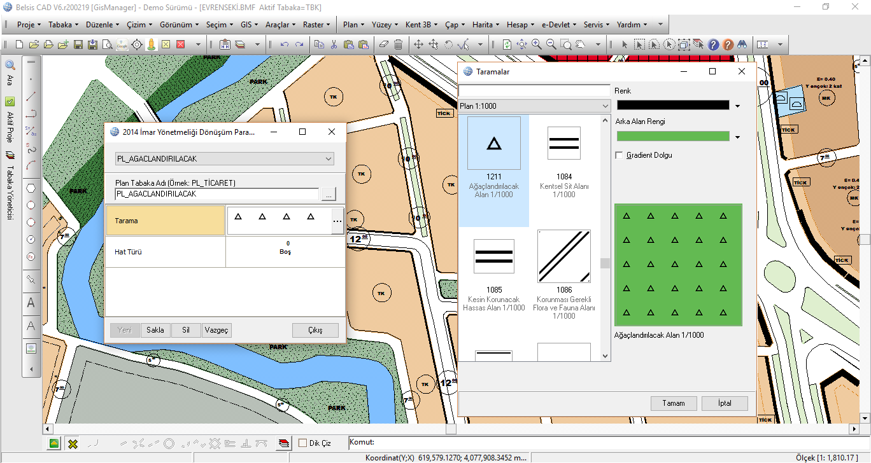Click the Sil button
Image resolution: width=871 pixels, height=463 pixels.
point(186,330)
